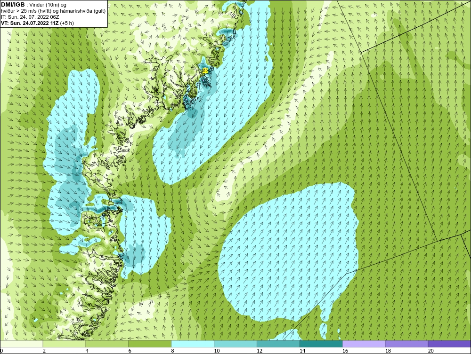Select the 8–10 m/s light cyan swatch
The image size is (471, 354).
coord(193,344)
